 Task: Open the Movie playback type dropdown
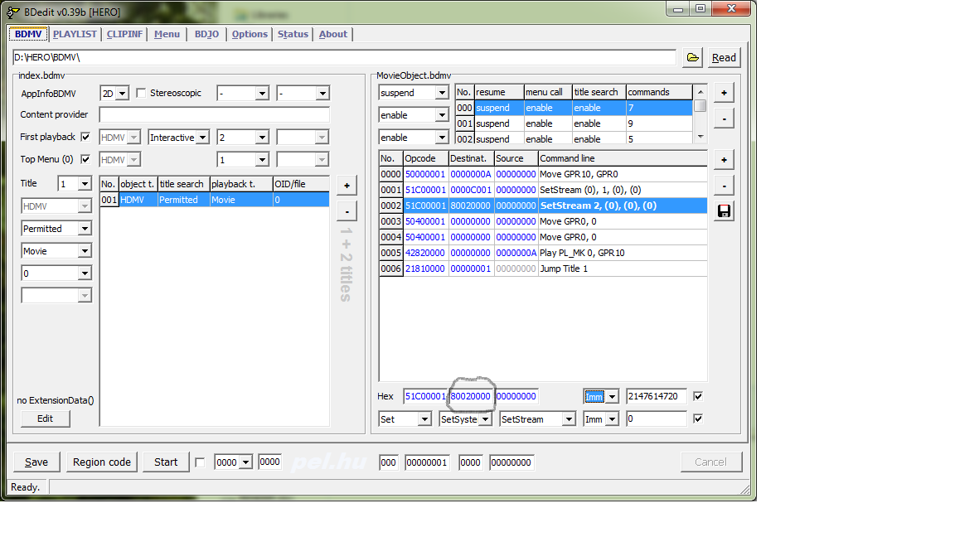point(85,251)
